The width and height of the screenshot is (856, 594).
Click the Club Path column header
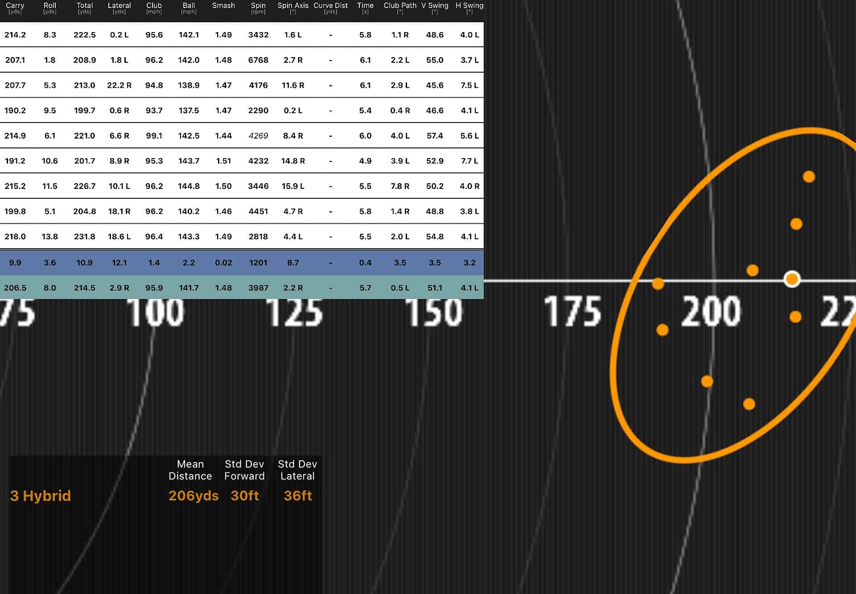[x=400, y=6]
